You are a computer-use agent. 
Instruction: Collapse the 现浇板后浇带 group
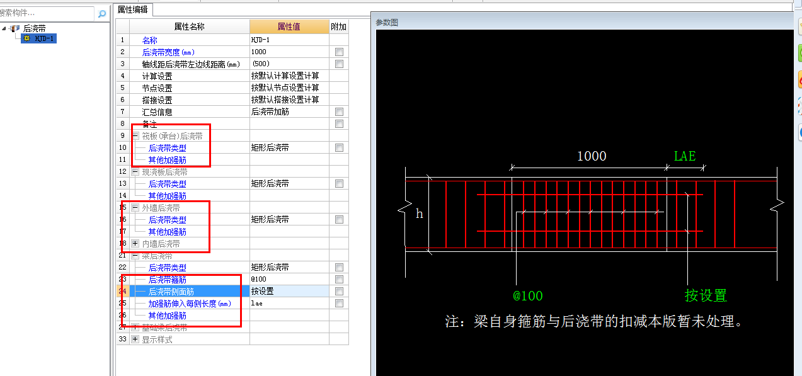point(135,171)
